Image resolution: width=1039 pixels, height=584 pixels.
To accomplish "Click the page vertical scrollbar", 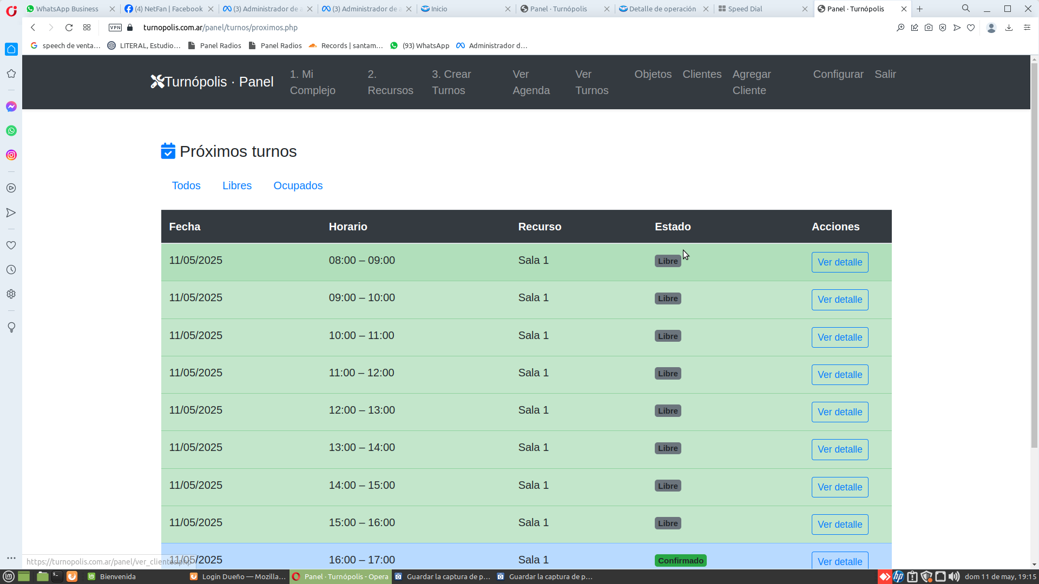I will [1034, 255].
